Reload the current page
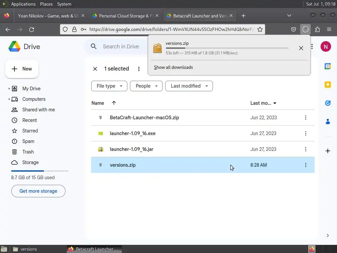 [32, 29]
